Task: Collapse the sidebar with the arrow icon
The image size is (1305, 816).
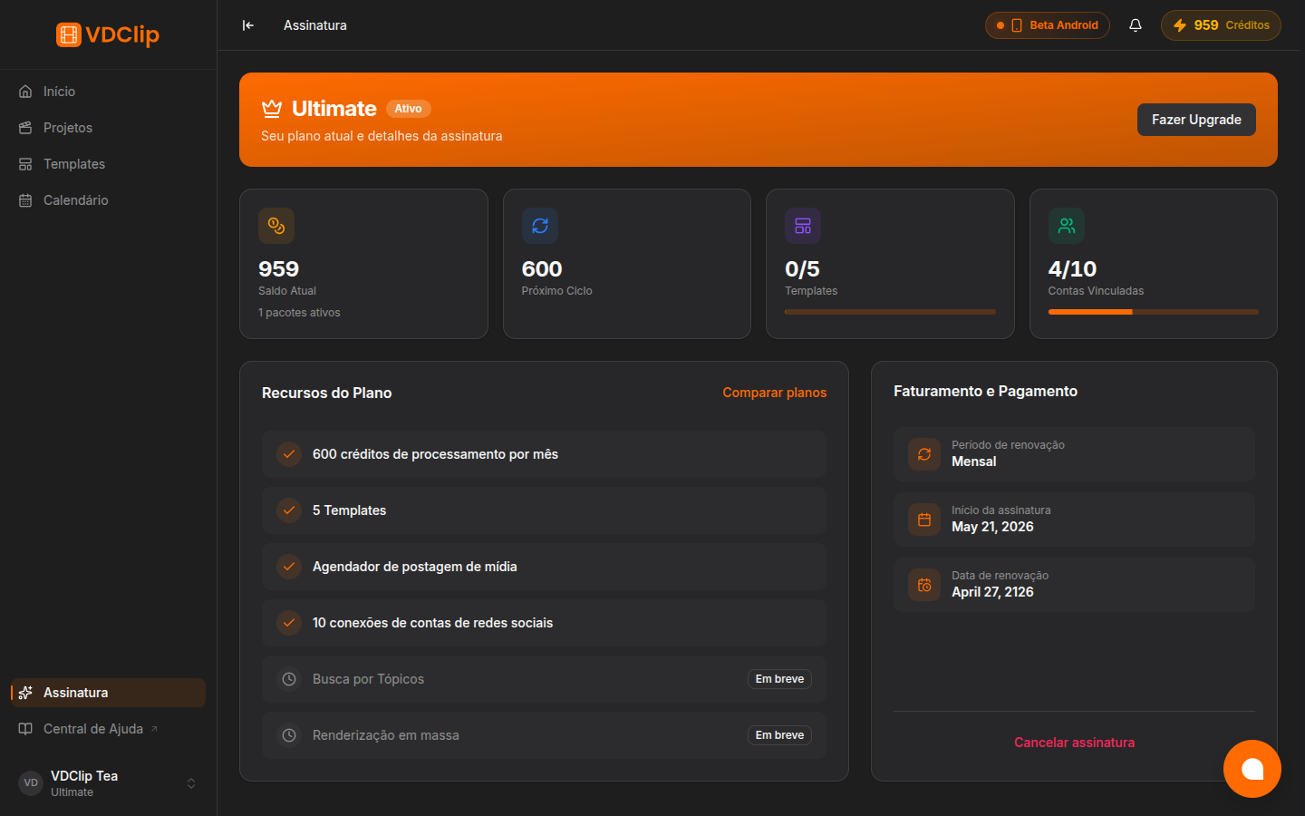Action: (x=248, y=25)
